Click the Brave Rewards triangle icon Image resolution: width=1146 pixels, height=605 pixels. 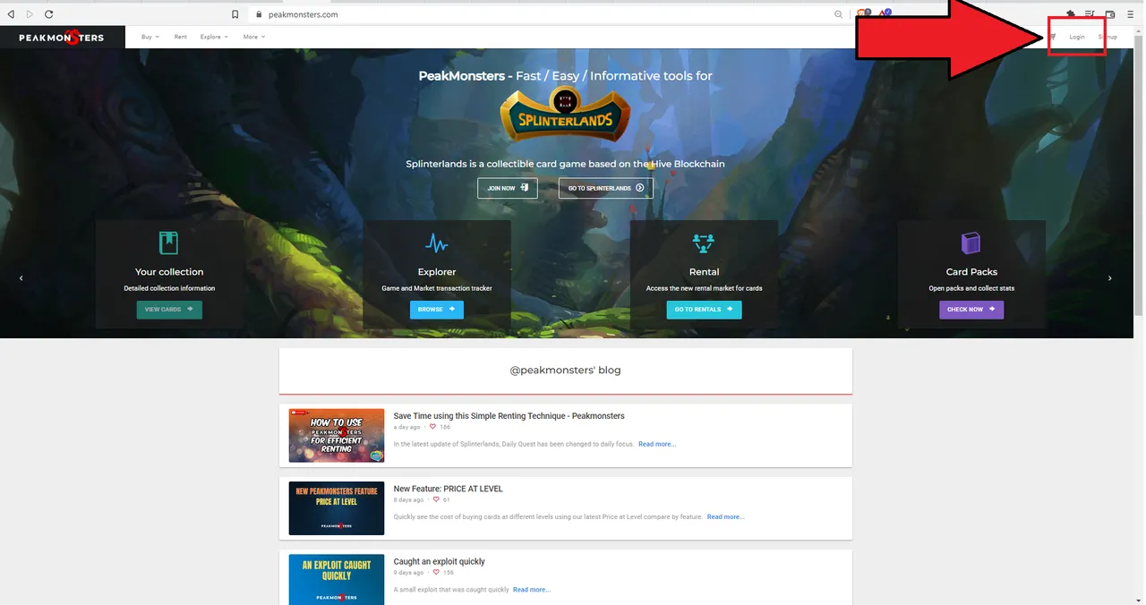coord(885,13)
